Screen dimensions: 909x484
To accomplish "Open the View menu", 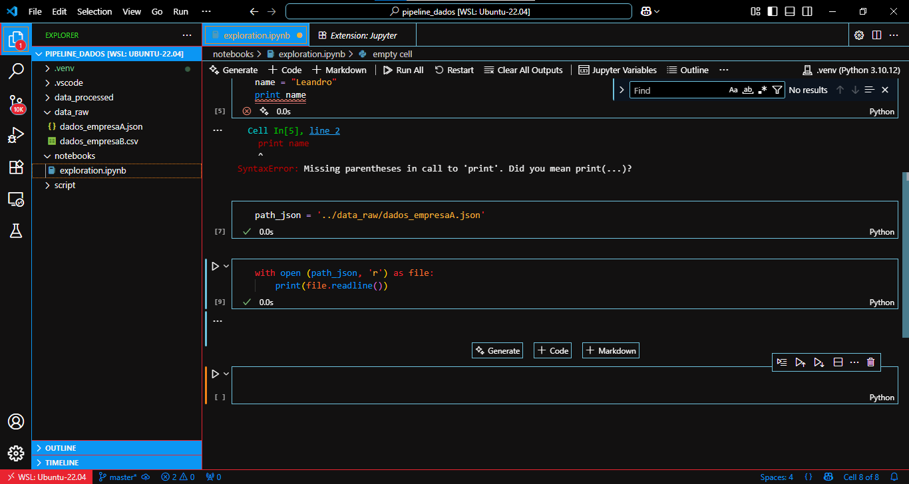I will [x=132, y=11].
